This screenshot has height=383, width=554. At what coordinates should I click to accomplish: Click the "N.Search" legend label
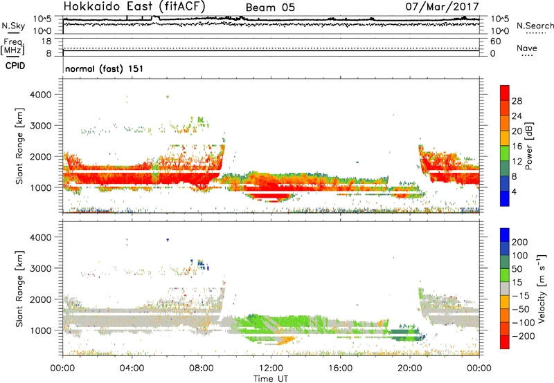(535, 26)
